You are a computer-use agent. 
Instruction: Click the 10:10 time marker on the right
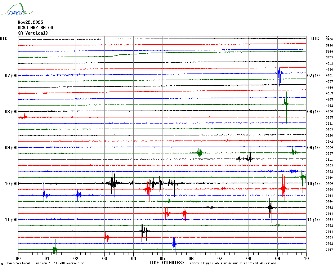point(313,184)
